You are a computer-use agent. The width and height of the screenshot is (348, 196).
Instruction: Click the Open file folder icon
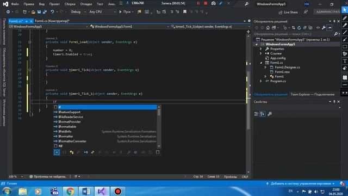pyautogui.click(x=33, y=12)
